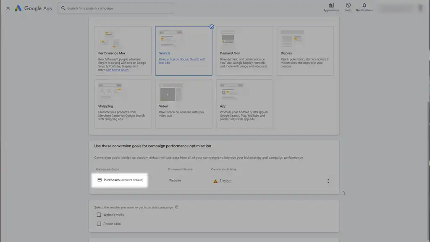Focus the 'Search for a page or campaign' field
The image size is (430, 242).
click(x=115, y=8)
